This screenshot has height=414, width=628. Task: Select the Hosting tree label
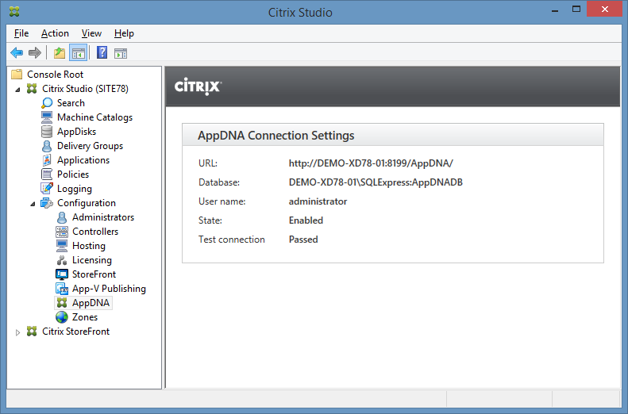[89, 246]
